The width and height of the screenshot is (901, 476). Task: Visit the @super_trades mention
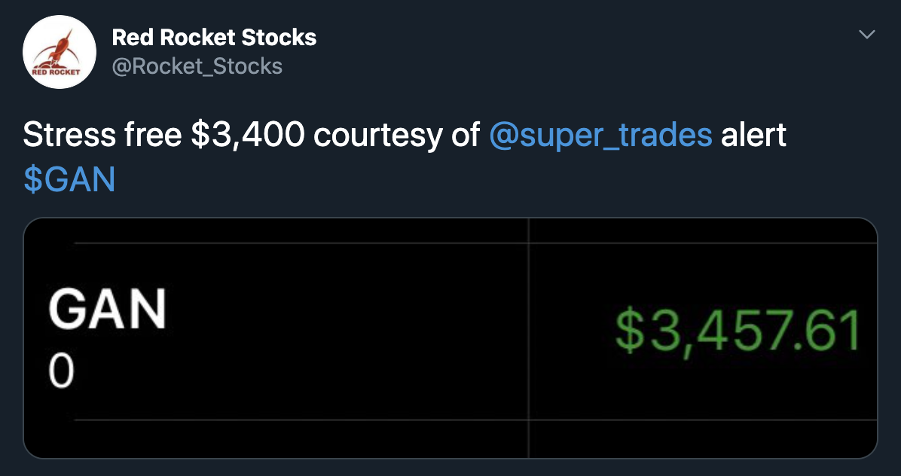[x=600, y=136]
